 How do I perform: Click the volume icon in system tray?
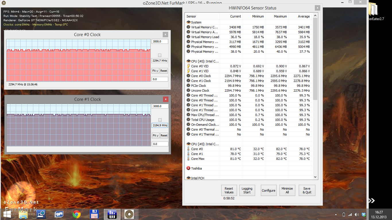(x=357, y=215)
